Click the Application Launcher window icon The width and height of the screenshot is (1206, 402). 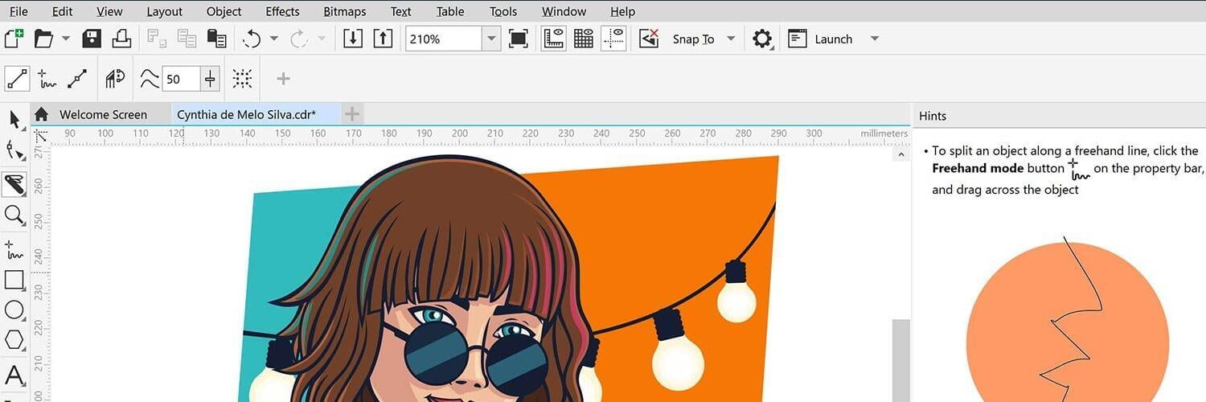(798, 39)
